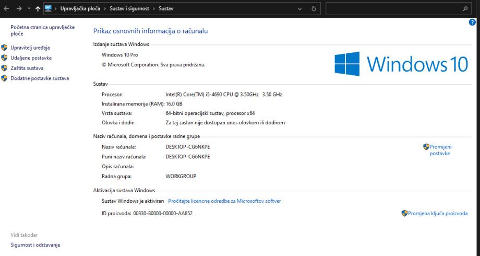Open Sustav i sigurnost breadcrumb
This screenshot has height=256, width=480.
click(129, 8)
